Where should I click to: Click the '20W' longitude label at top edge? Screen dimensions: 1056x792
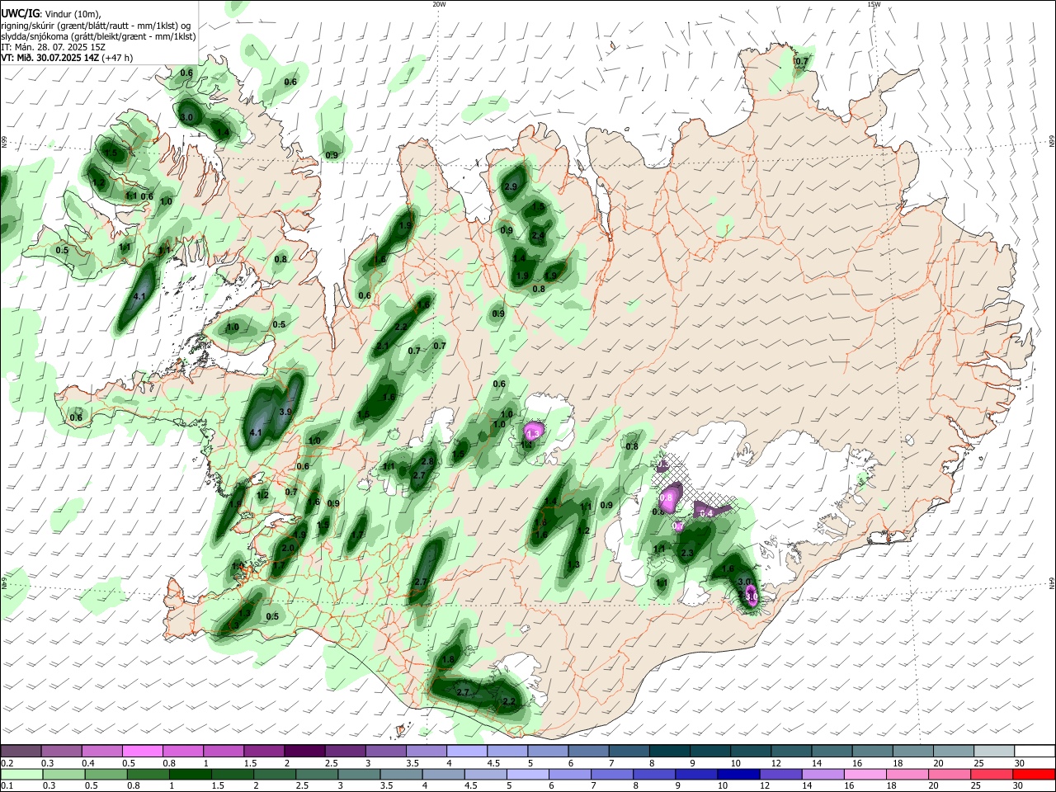pos(439,4)
